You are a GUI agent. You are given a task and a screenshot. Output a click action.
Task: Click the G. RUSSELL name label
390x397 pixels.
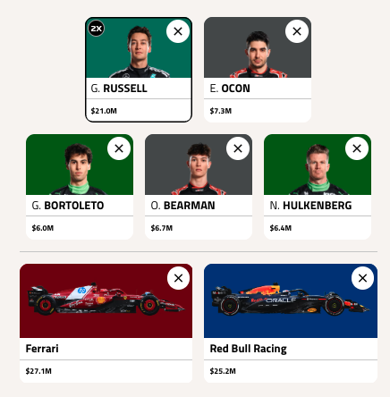[x=119, y=89]
